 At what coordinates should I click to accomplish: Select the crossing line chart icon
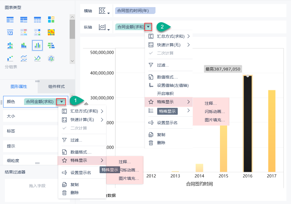pos(37,58)
